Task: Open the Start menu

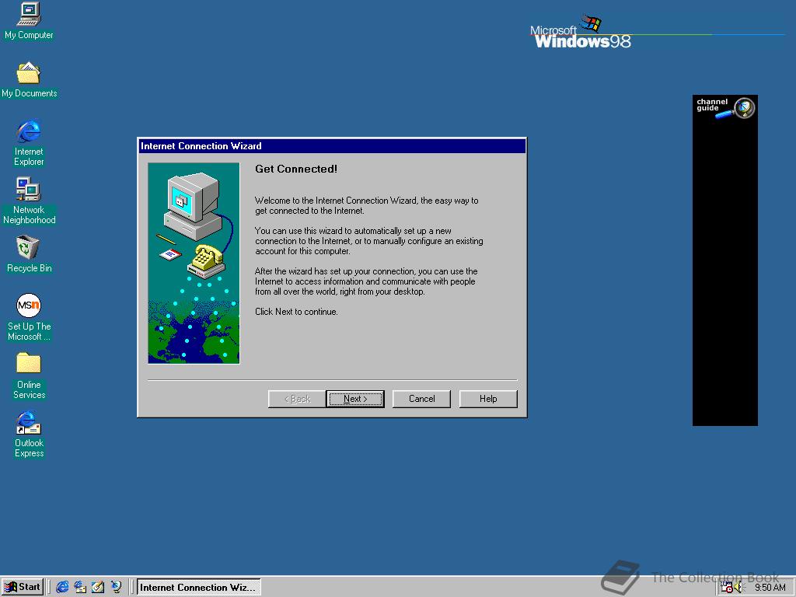Action: 23,587
